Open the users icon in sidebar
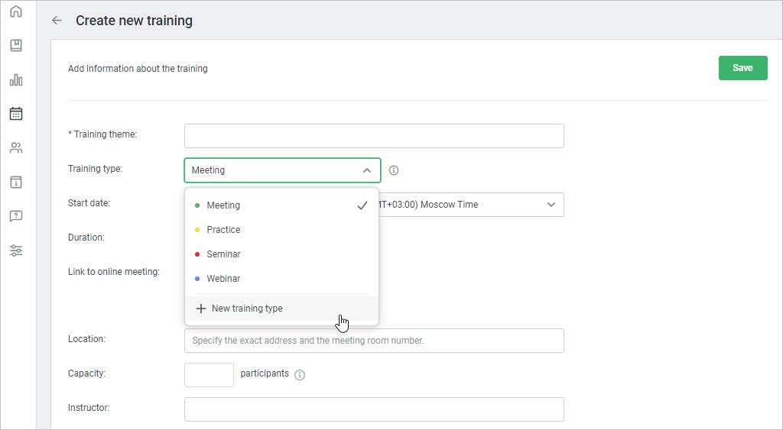783x430 pixels. pyautogui.click(x=16, y=148)
